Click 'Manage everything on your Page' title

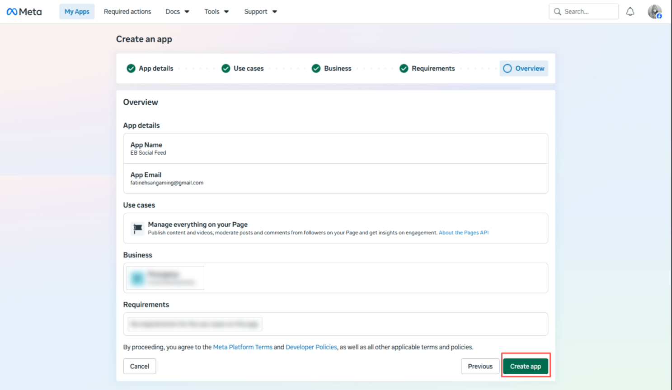pyautogui.click(x=198, y=225)
